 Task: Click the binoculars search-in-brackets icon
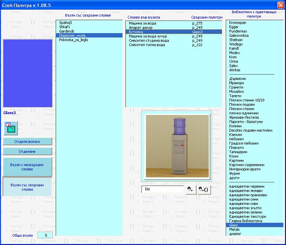tap(203, 189)
